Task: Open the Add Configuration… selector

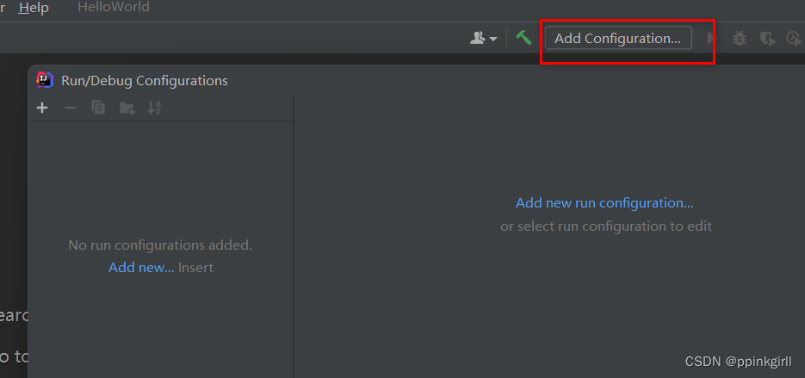Action: coord(618,39)
